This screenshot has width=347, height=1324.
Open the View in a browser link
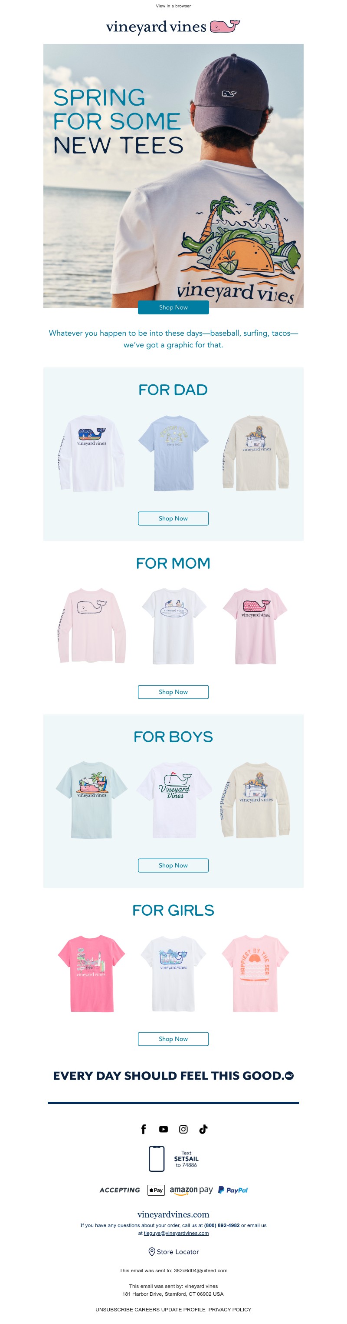coord(173,6)
